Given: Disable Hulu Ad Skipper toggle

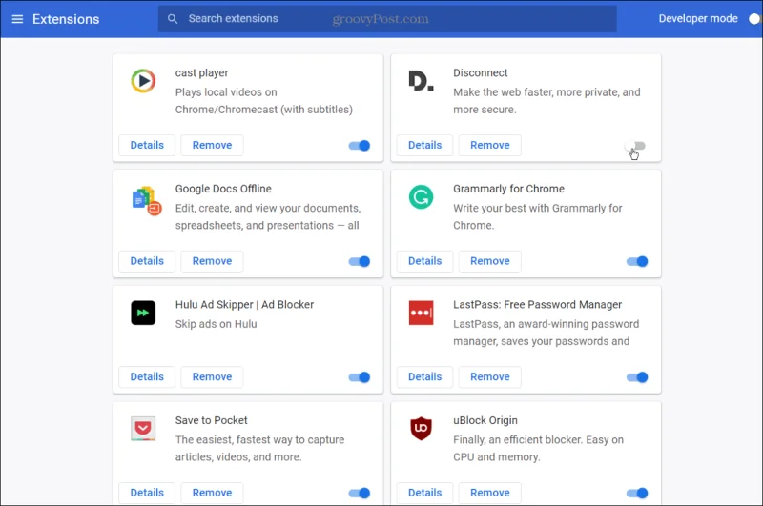Looking at the screenshot, I should tap(360, 377).
